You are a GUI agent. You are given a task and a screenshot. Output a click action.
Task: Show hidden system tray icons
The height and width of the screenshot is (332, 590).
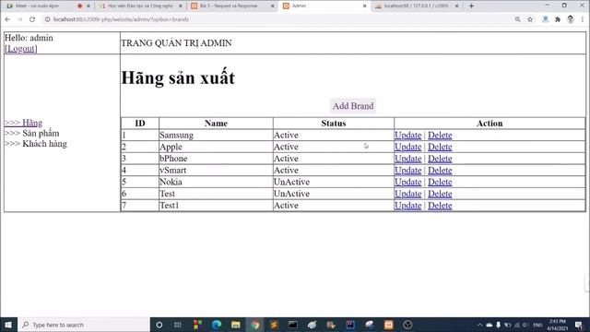[x=479, y=325]
